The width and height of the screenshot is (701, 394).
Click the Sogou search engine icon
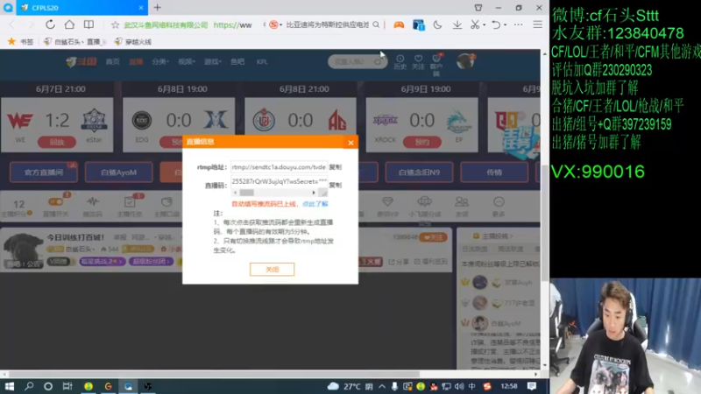[273, 25]
